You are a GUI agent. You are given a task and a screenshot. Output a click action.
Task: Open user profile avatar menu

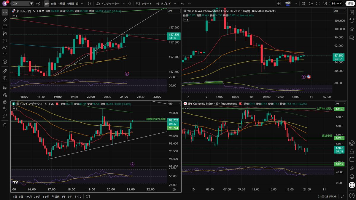[5, 4]
